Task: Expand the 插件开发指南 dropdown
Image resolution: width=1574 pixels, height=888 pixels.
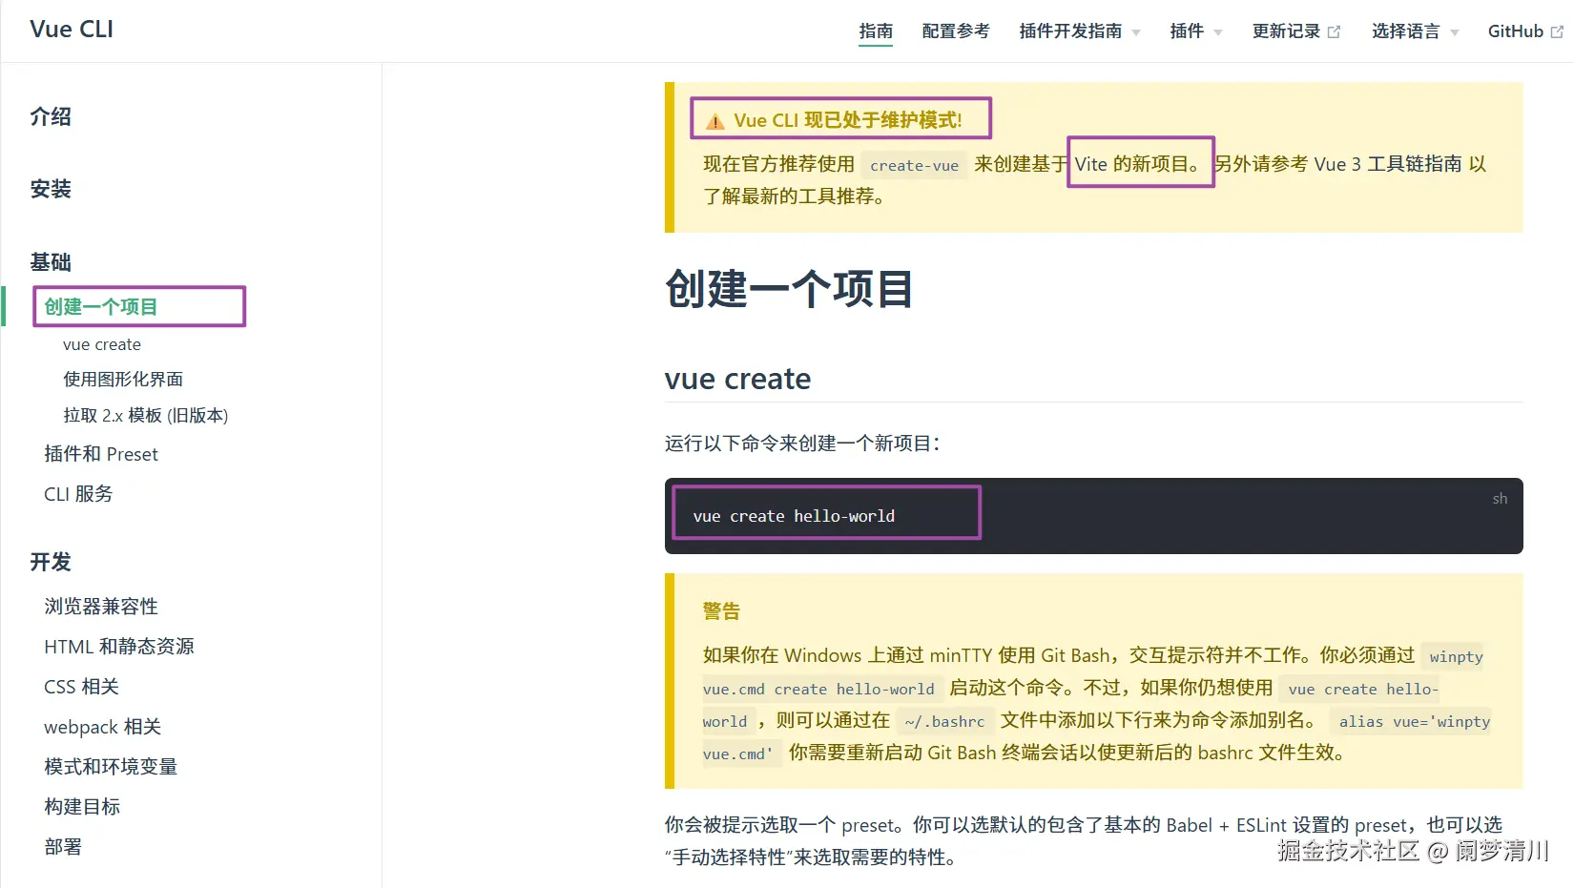Action: tap(1080, 31)
